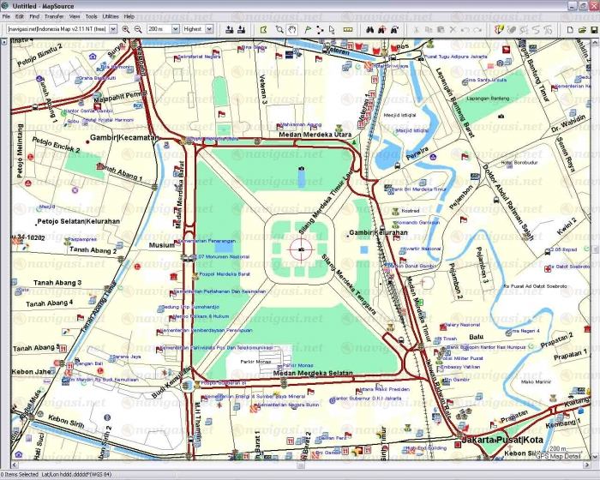Select the Map tool icon

click(263, 29)
